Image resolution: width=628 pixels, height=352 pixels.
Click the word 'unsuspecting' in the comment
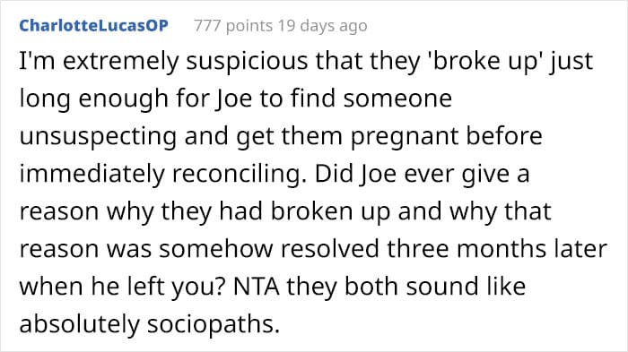[x=98, y=136]
